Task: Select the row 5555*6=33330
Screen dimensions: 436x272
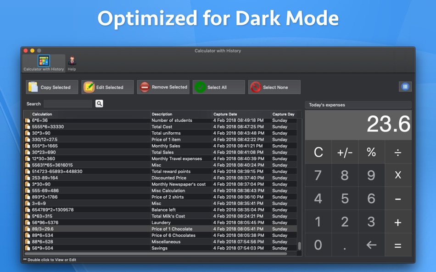Action: click(161, 126)
